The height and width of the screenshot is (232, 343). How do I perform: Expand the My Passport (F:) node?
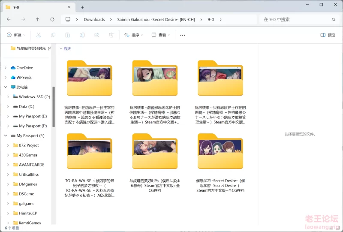pyautogui.click(x=8, y=126)
